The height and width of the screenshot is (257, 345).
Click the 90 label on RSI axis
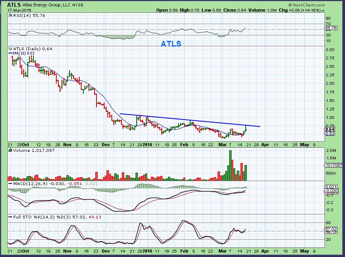328,18
